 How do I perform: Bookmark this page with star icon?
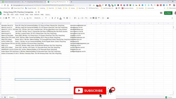click(x=90, y=5)
